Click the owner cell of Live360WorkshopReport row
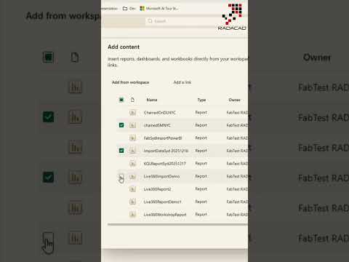This screenshot has height=262, width=349. coord(237,215)
